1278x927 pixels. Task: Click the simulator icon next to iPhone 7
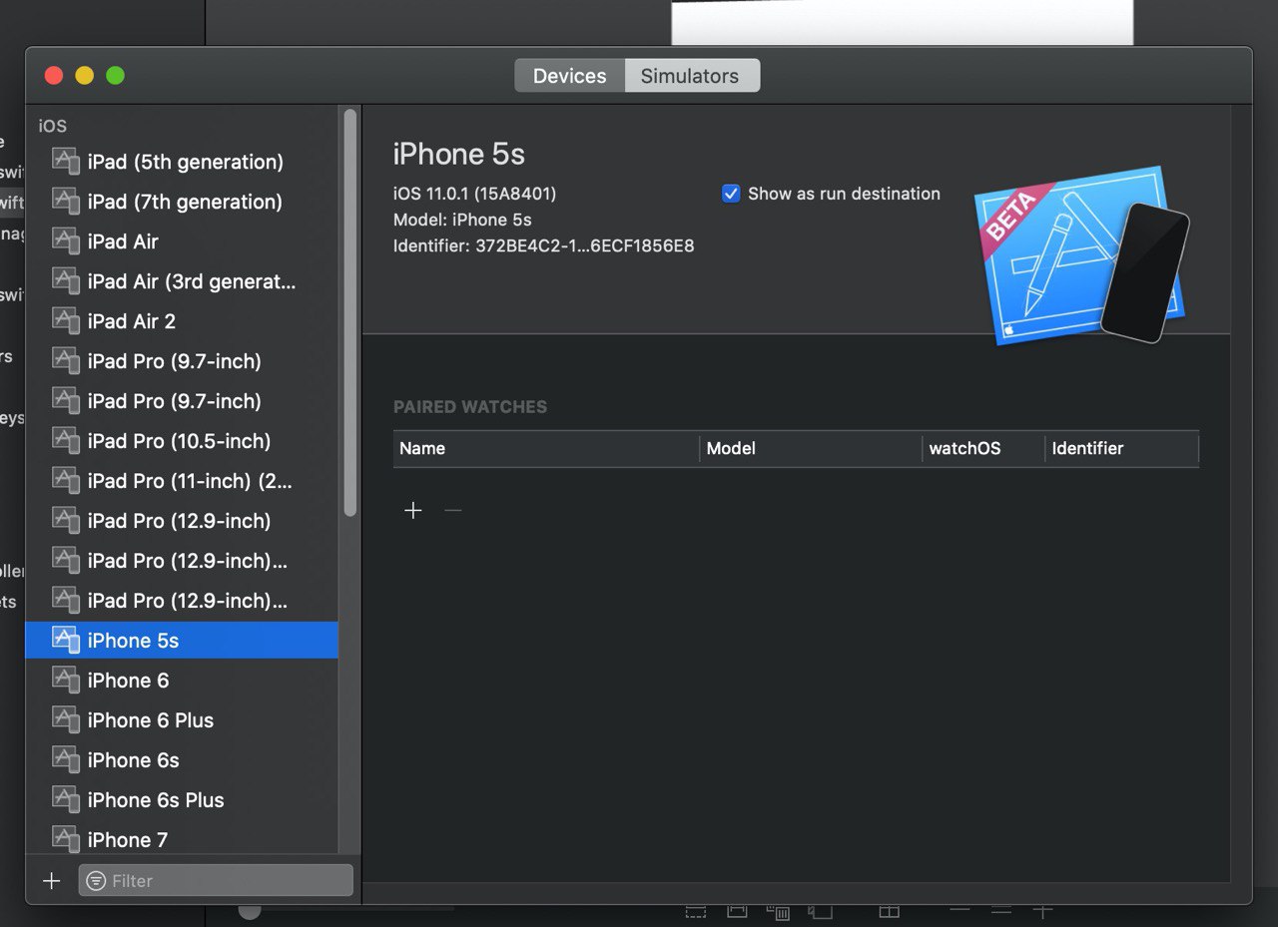tap(66, 839)
